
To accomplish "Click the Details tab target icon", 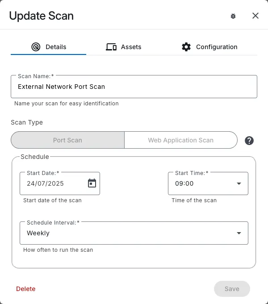I will click(36, 47).
